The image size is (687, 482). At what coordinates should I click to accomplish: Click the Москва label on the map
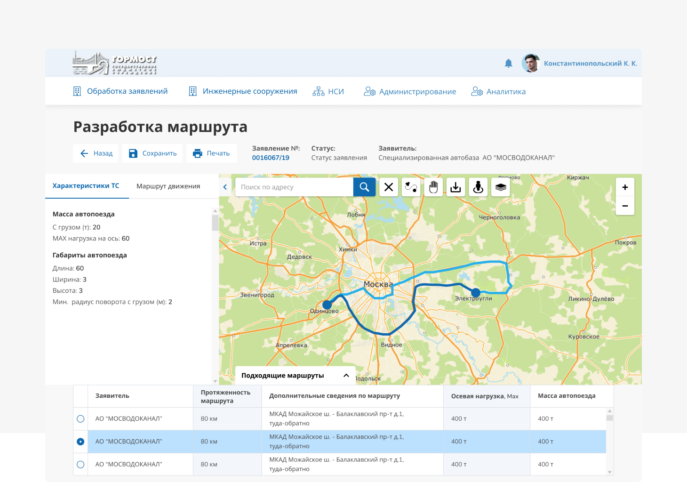click(378, 284)
